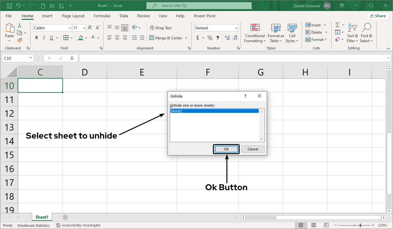Screen dimensions: 393x229
Task: Open Conditional Formatting options
Action: click(255, 33)
